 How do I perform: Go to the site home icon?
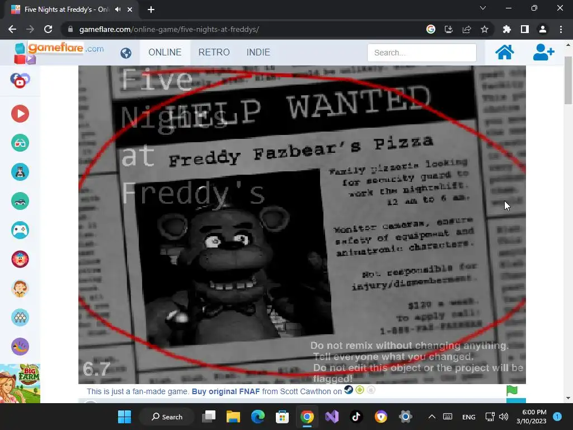coord(504,52)
